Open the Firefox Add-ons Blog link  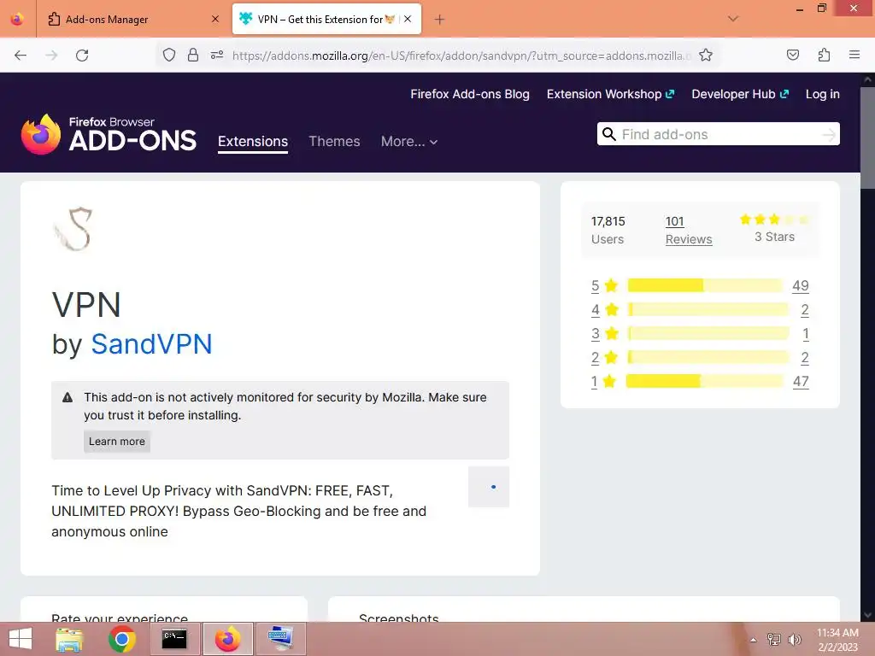(470, 94)
